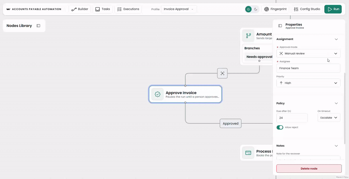Image resolution: width=349 pixels, height=179 pixels.
Task: Go to the Executions tab
Action: (x=128, y=9)
